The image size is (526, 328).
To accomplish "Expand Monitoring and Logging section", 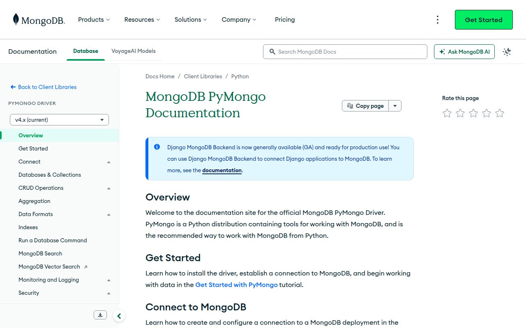I will [x=109, y=280].
